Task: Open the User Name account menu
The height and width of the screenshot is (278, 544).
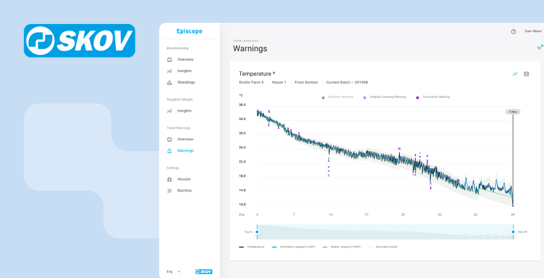Action: click(x=533, y=31)
